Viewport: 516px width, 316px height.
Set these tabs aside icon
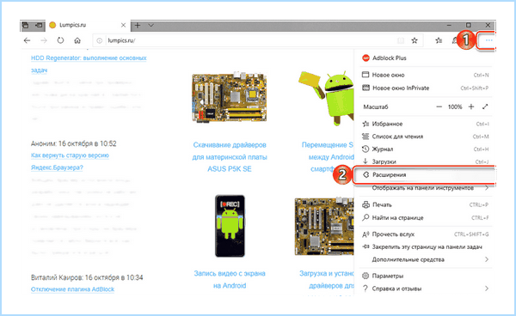(39, 25)
